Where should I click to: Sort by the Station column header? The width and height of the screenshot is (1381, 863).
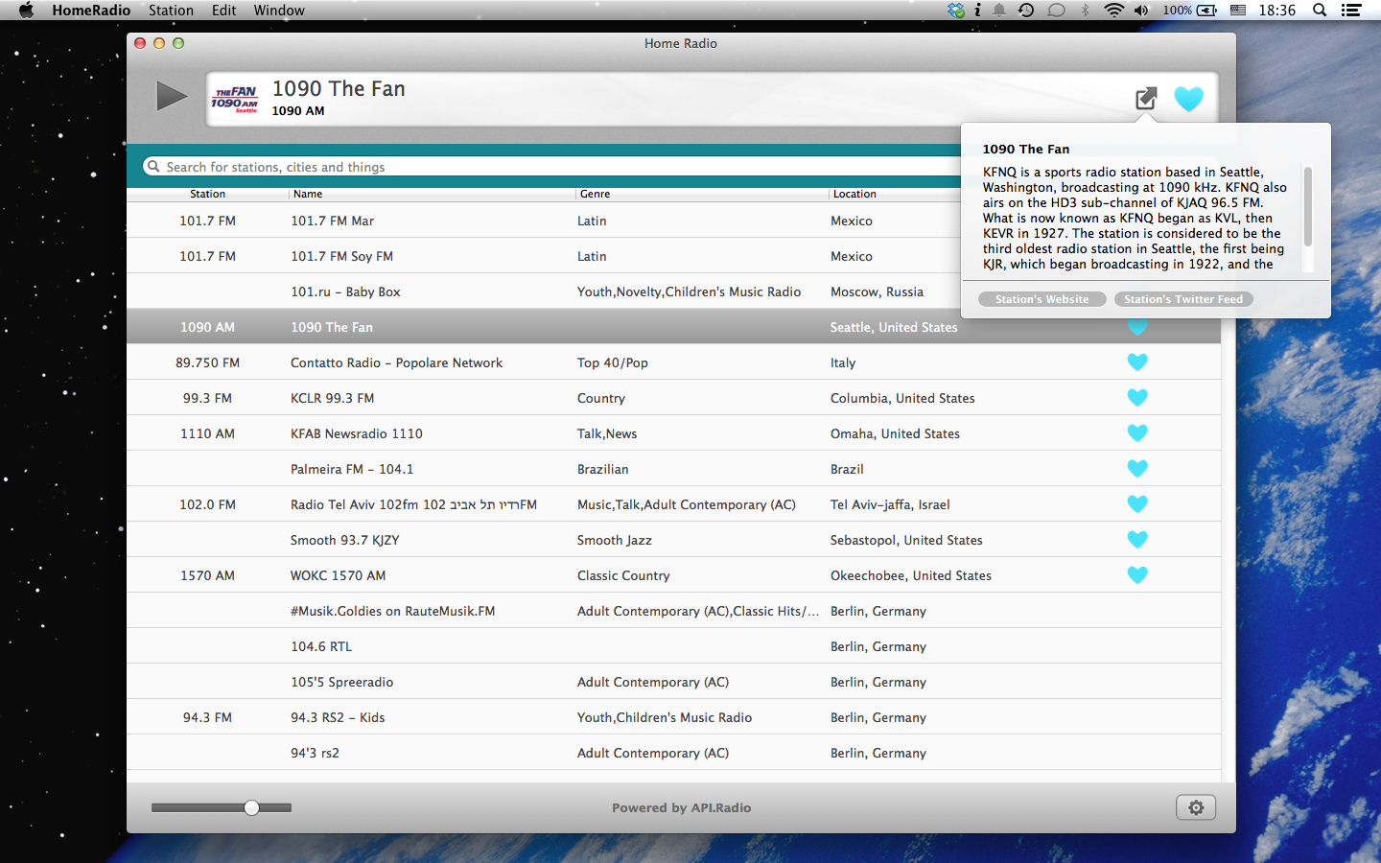pos(207,194)
